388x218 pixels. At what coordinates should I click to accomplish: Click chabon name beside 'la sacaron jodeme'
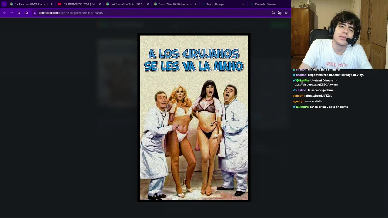click(x=301, y=90)
